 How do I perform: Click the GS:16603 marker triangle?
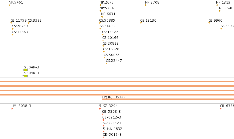100,29
